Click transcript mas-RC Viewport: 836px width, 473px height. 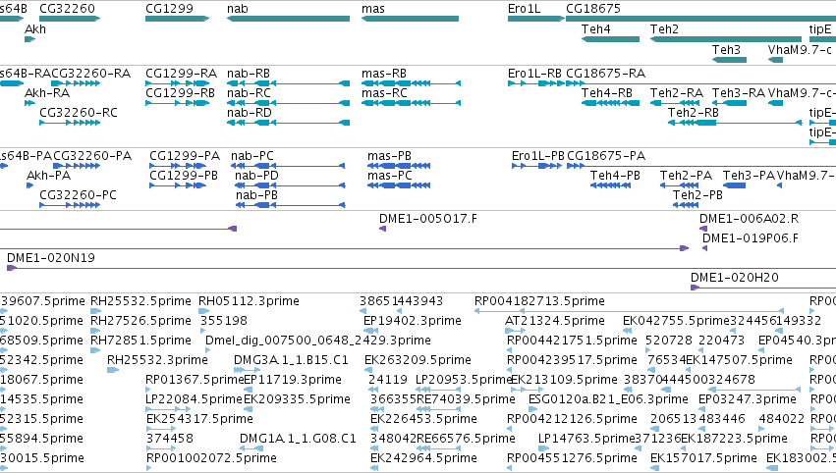411,103
